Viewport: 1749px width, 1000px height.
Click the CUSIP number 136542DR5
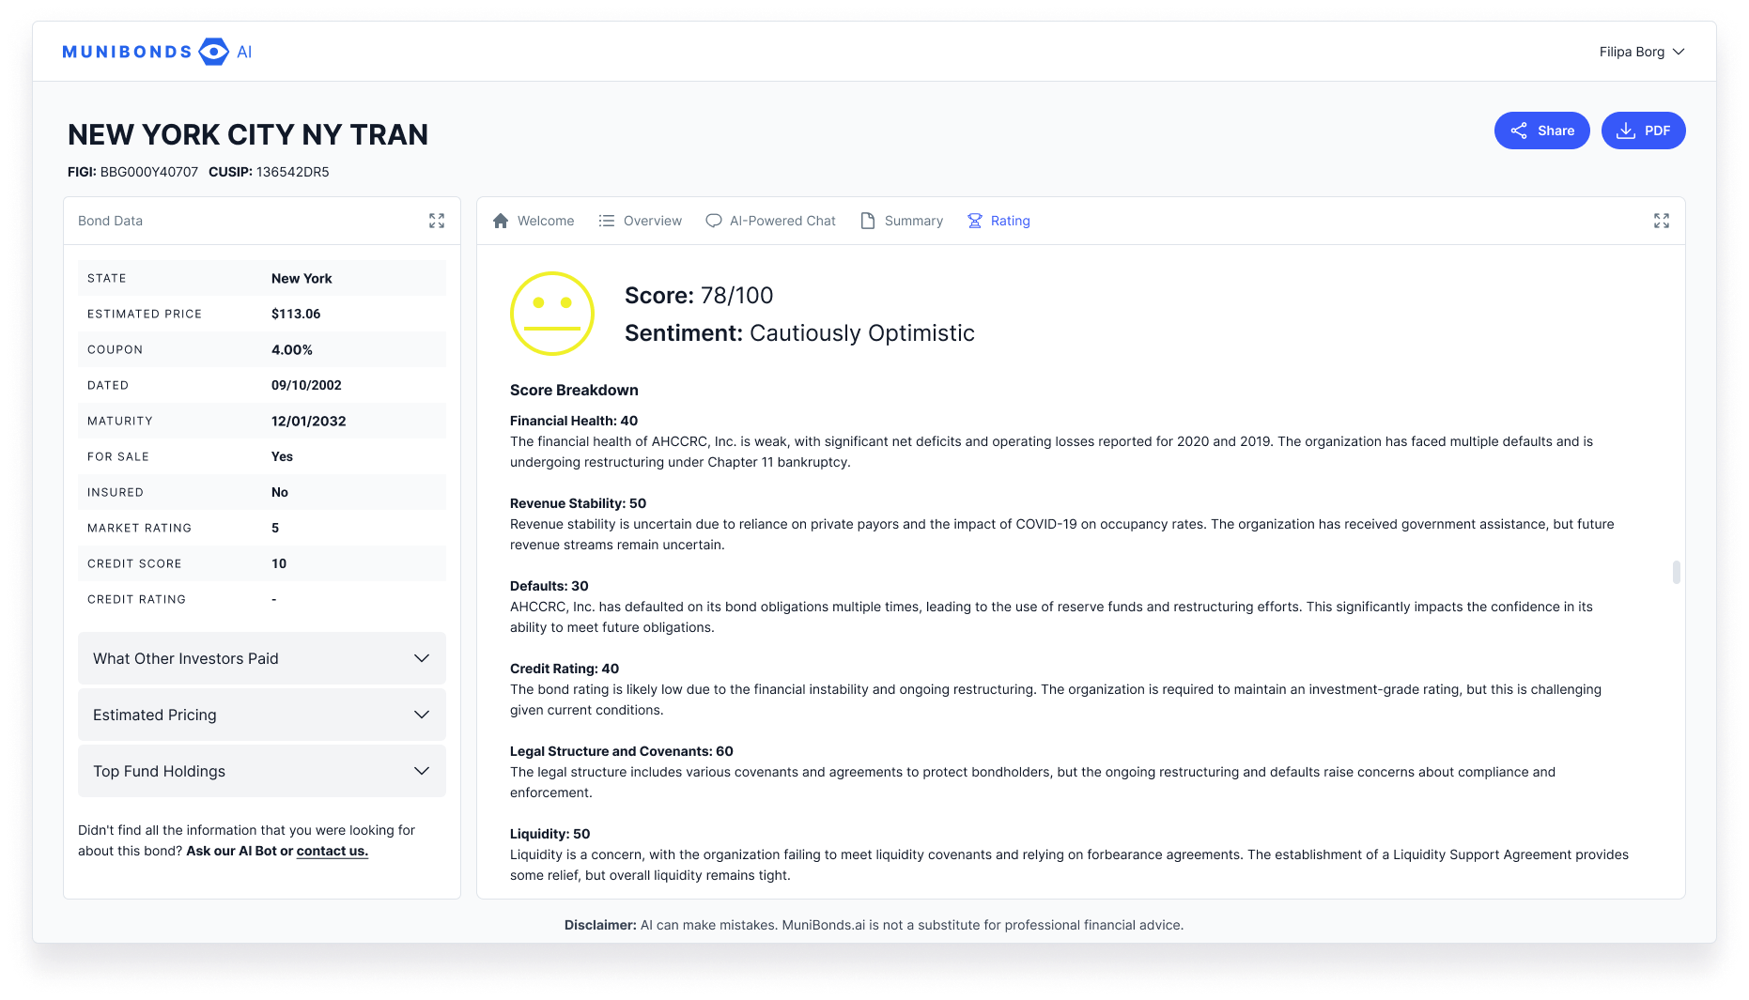pyautogui.click(x=292, y=172)
